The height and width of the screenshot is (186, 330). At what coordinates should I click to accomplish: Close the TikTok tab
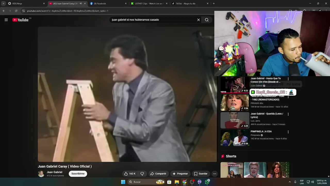(208, 4)
